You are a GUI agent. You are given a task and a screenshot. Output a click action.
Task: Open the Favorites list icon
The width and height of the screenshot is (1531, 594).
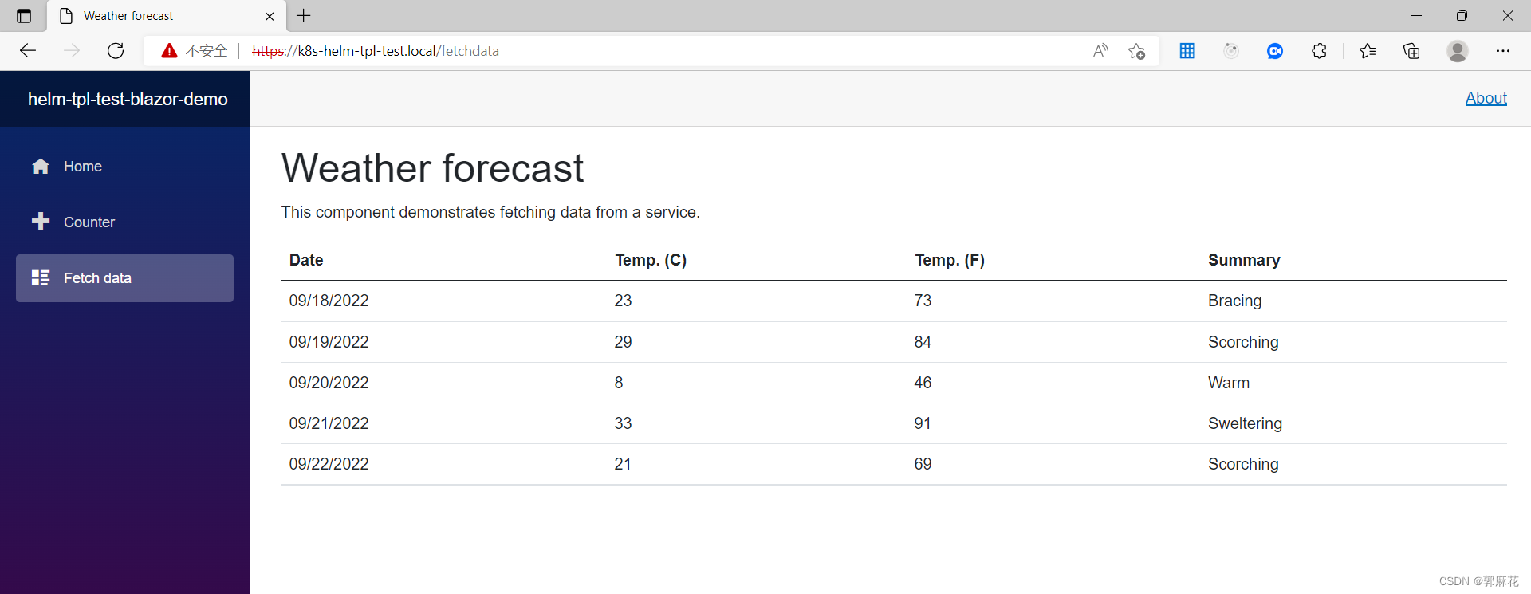point(1368,51)
